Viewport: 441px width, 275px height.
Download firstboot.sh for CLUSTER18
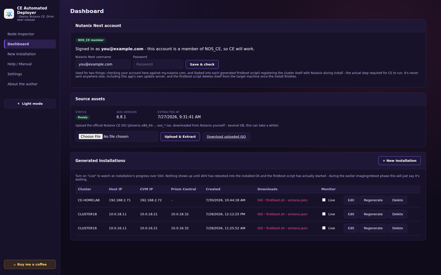[x=275, y=214]
